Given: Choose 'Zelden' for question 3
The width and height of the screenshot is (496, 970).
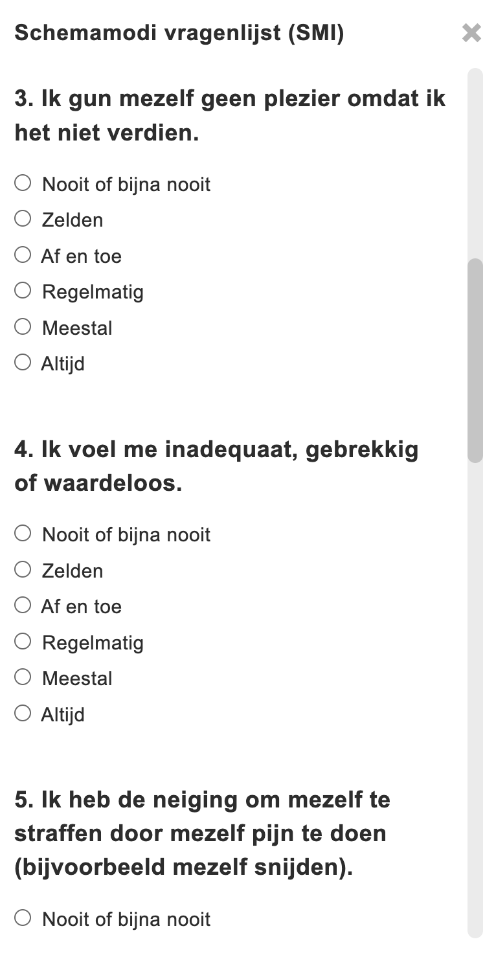Looking at the screenshot, I should point(23,219).
